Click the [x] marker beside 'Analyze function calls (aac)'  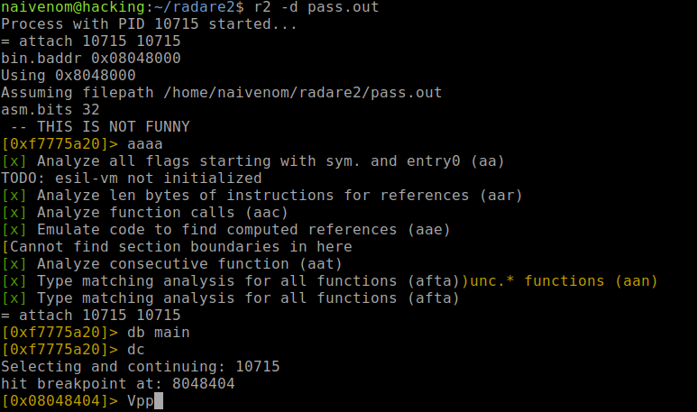[14, 213]
